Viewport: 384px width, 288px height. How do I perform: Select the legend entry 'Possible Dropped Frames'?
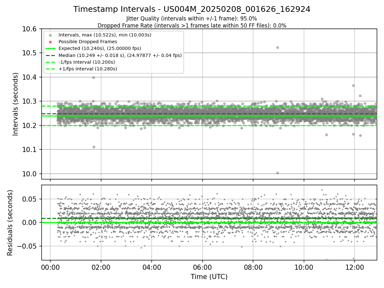coord(88,42)
